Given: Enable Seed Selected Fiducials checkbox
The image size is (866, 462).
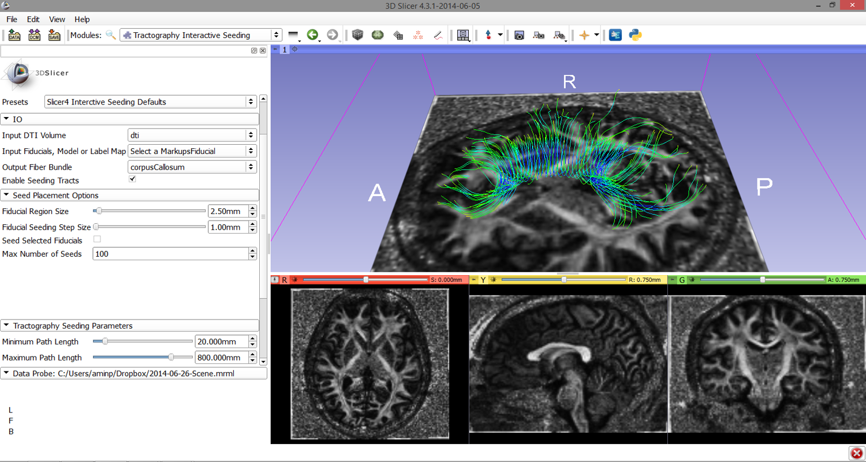Looking at the screenshot, I should 97,239.
